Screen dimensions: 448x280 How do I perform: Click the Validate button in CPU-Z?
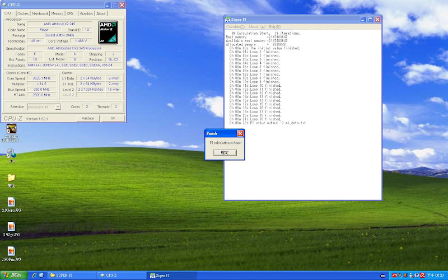coord(88,118)
